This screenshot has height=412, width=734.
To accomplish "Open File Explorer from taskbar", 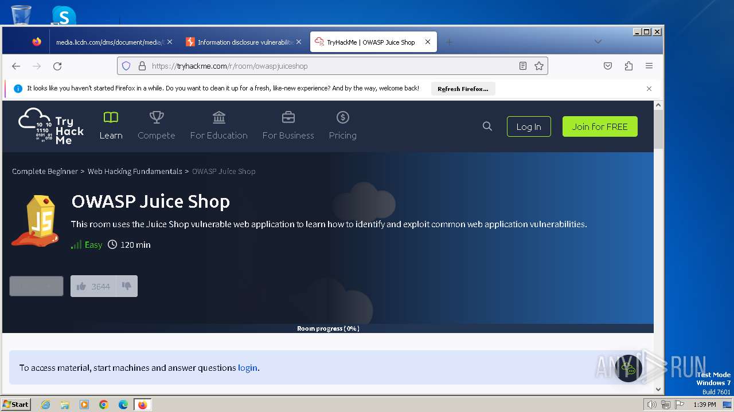I will pyautogui.click(x=65, y=405).
